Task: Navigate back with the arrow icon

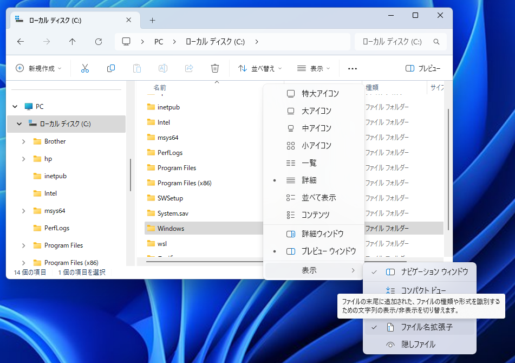Action: (20, 42)
